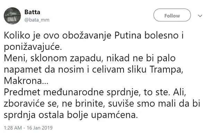Screen dimensions: 208x135
Task: Click the @bata_mm handle
Action: point(37,20)
